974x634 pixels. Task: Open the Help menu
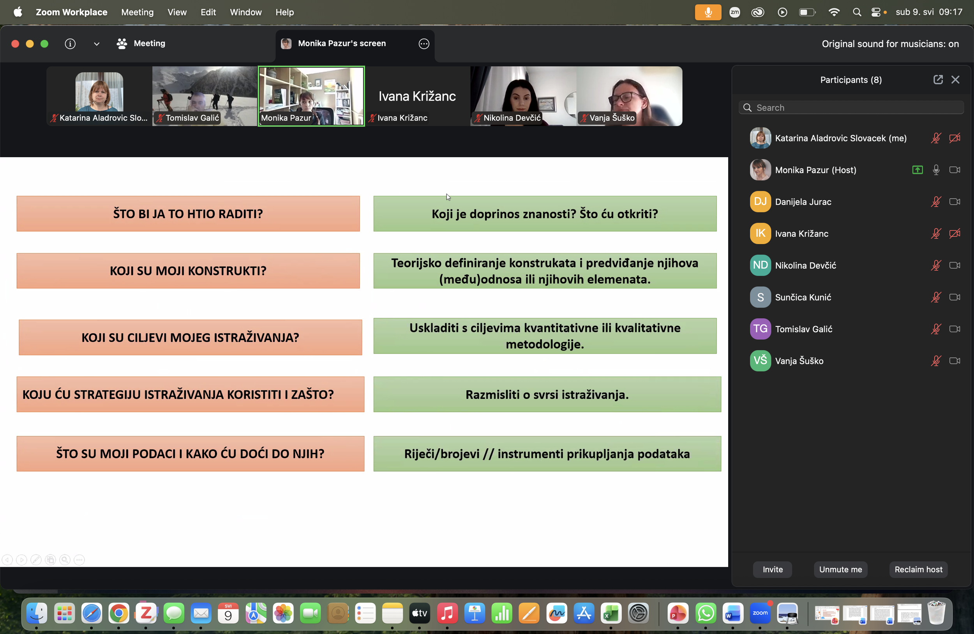[x=284, y=12]
